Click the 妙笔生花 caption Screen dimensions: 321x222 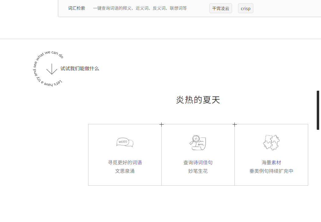[198, 171]
